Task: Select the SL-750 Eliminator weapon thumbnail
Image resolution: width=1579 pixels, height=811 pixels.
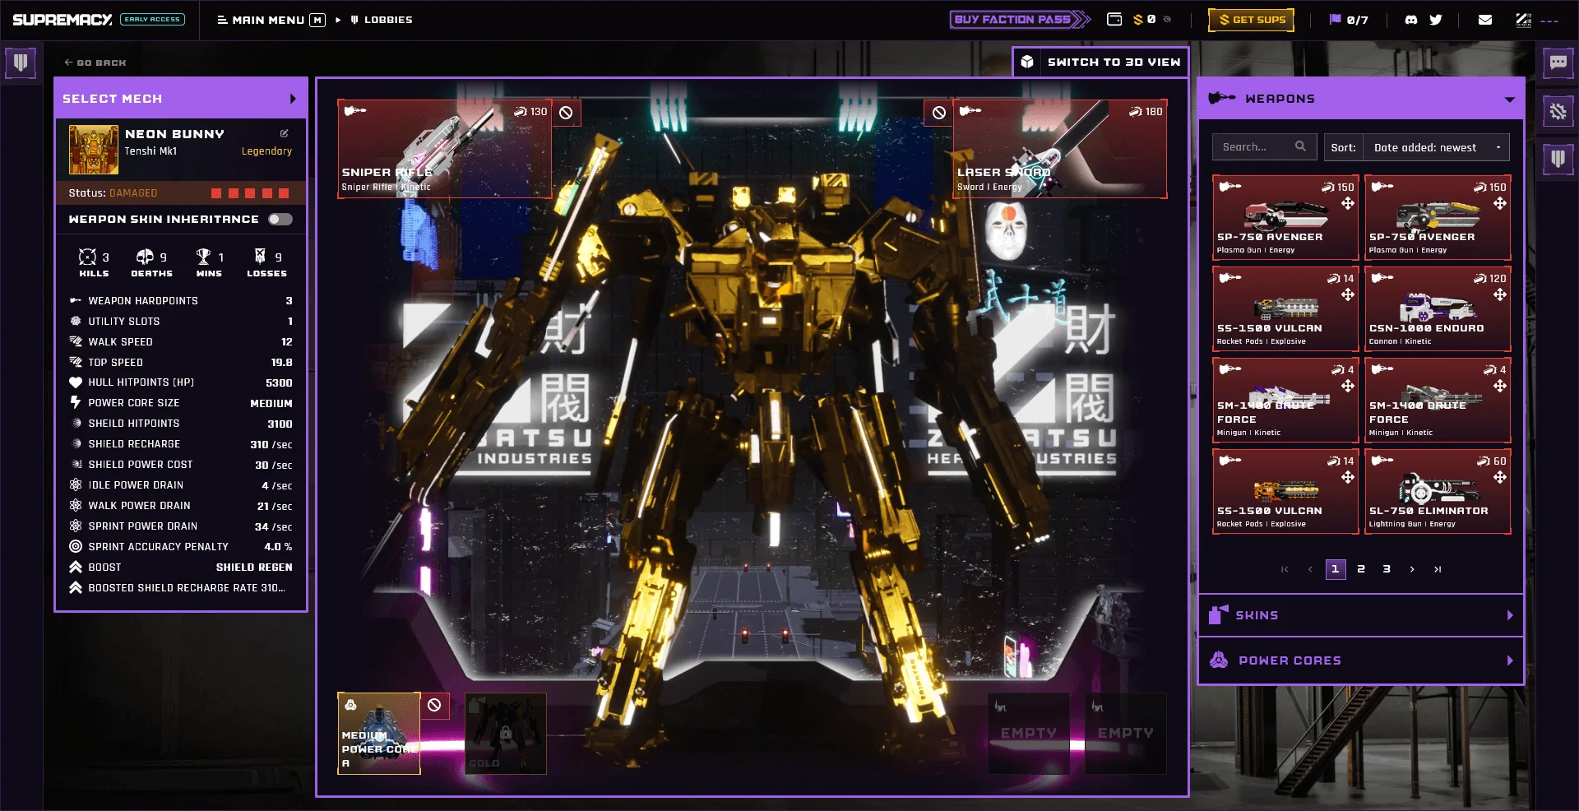Action: pyautogui.click(x=1438, y=491)
